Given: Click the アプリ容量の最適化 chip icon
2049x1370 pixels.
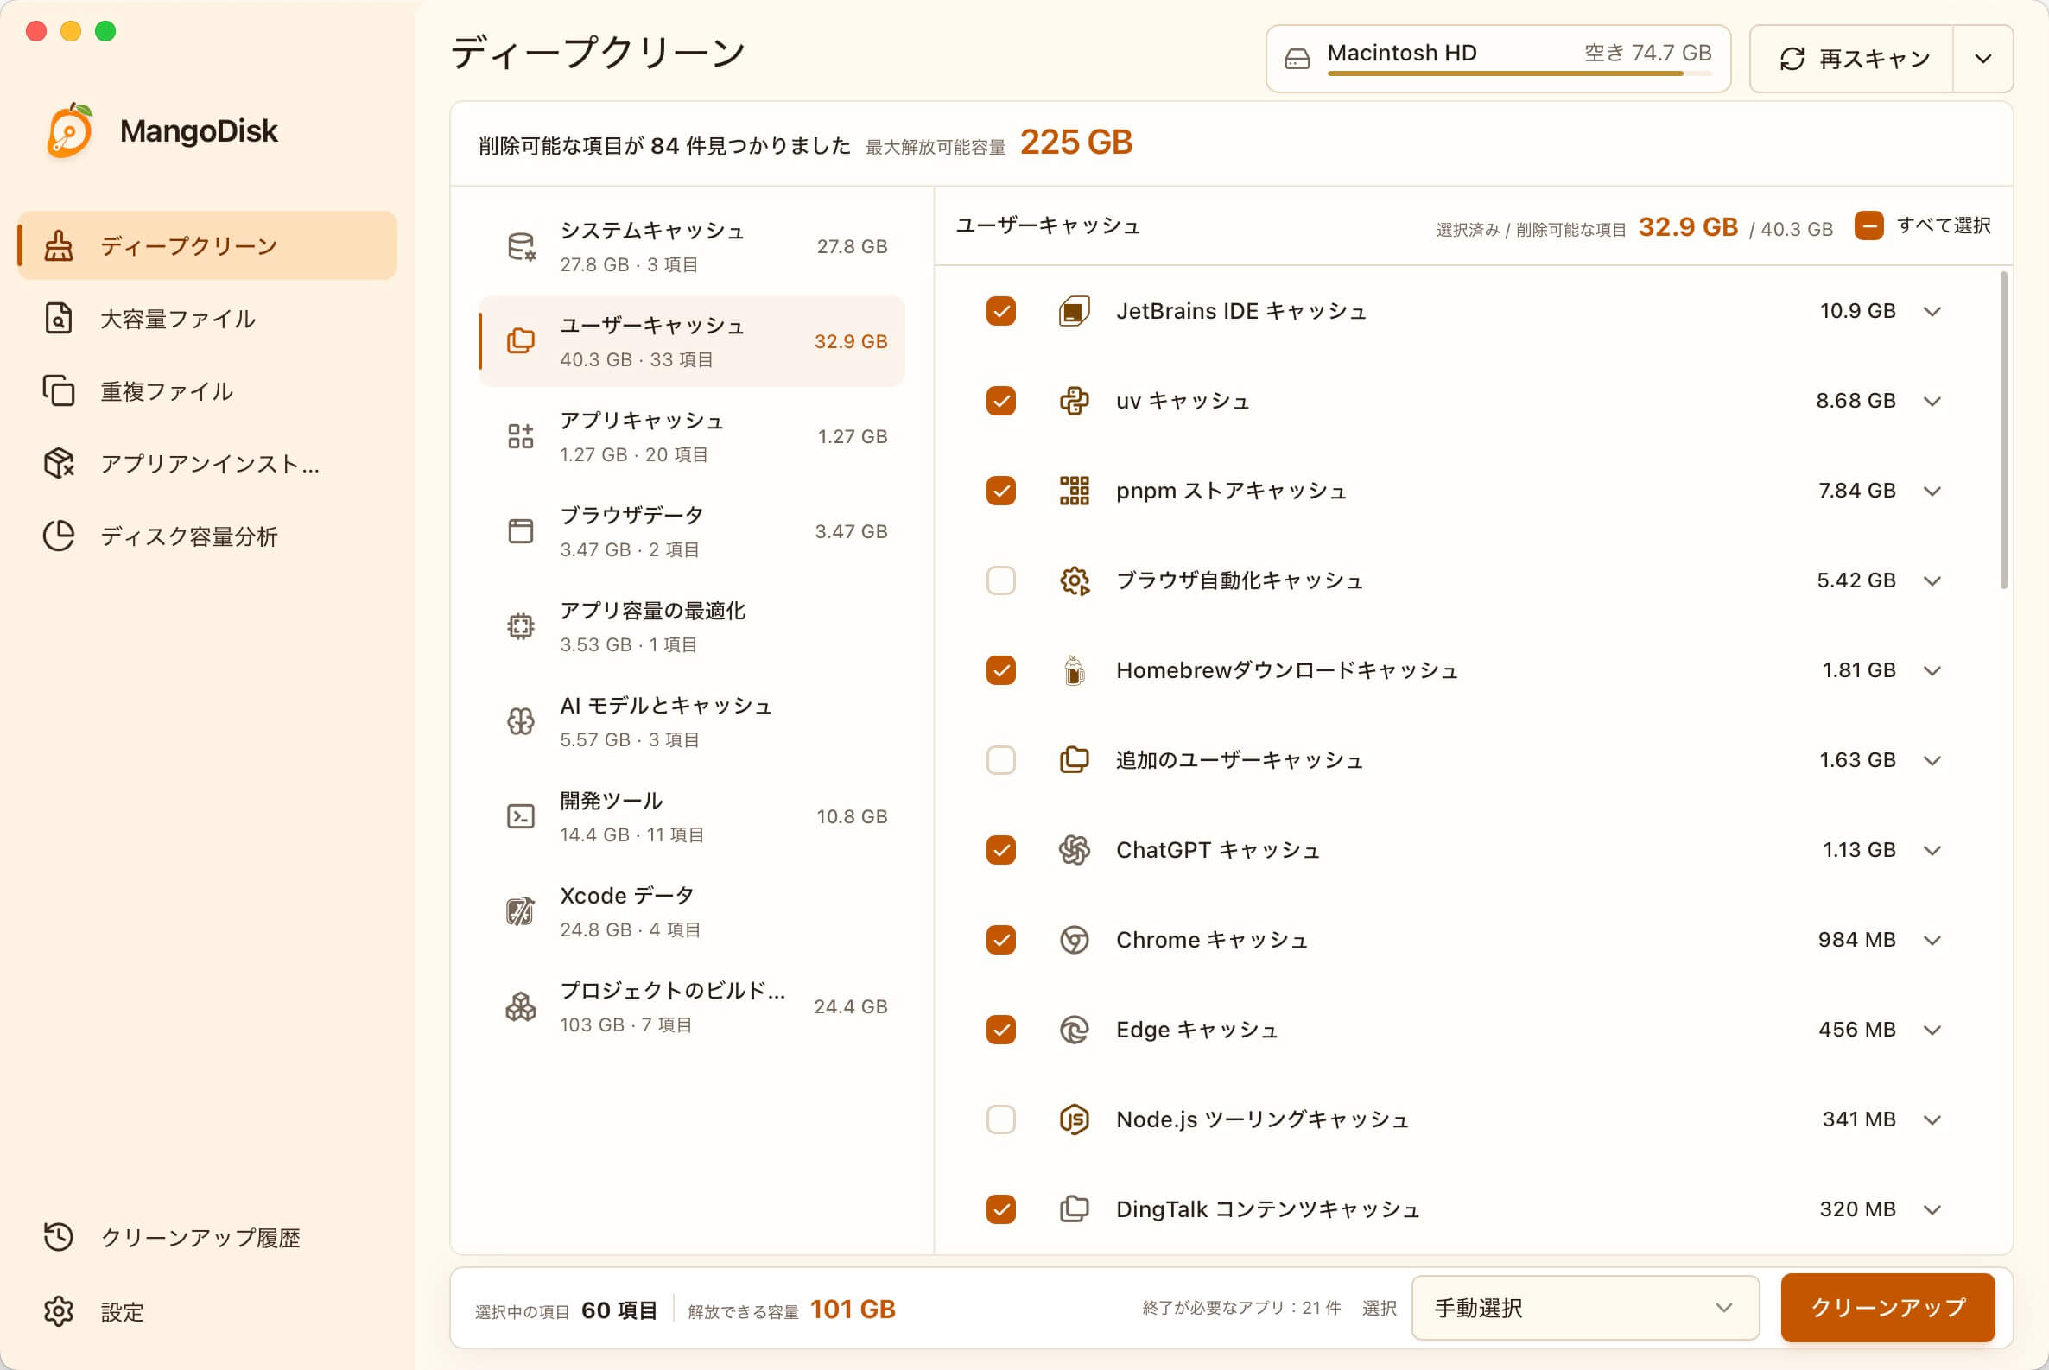Looking at the screenshot, I should pyautogui.click(x=521, y=626).
